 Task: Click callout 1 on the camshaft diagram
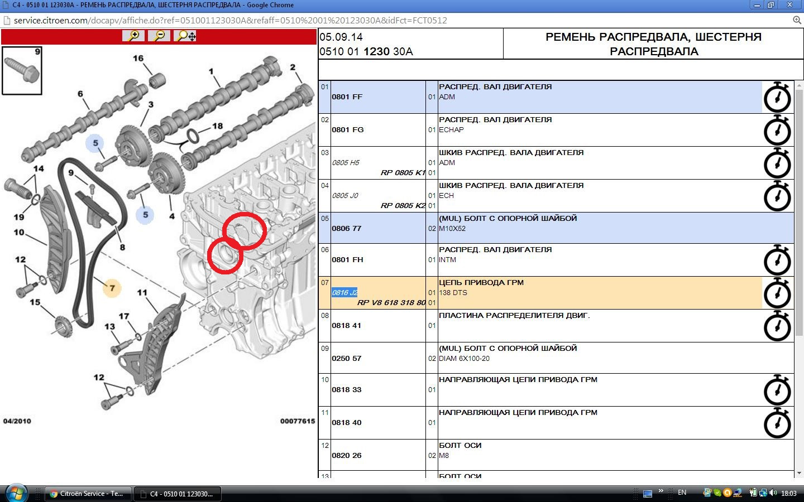point(211,71)
